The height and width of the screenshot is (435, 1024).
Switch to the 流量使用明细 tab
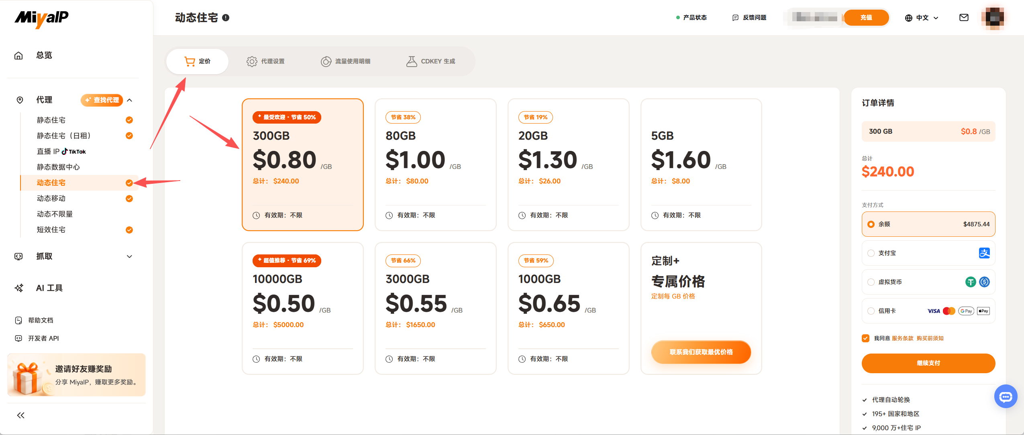pyautogui.click(x=345, y=61)
